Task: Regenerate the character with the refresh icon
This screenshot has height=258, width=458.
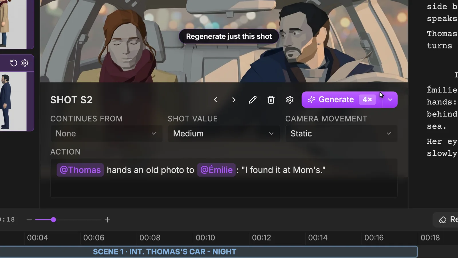Action: point(14,63)
